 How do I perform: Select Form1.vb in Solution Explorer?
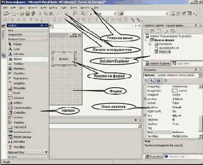(165, 52)
